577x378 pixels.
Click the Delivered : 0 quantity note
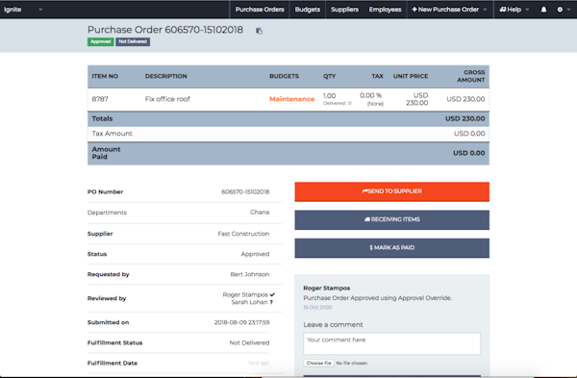tap(338, 104)
